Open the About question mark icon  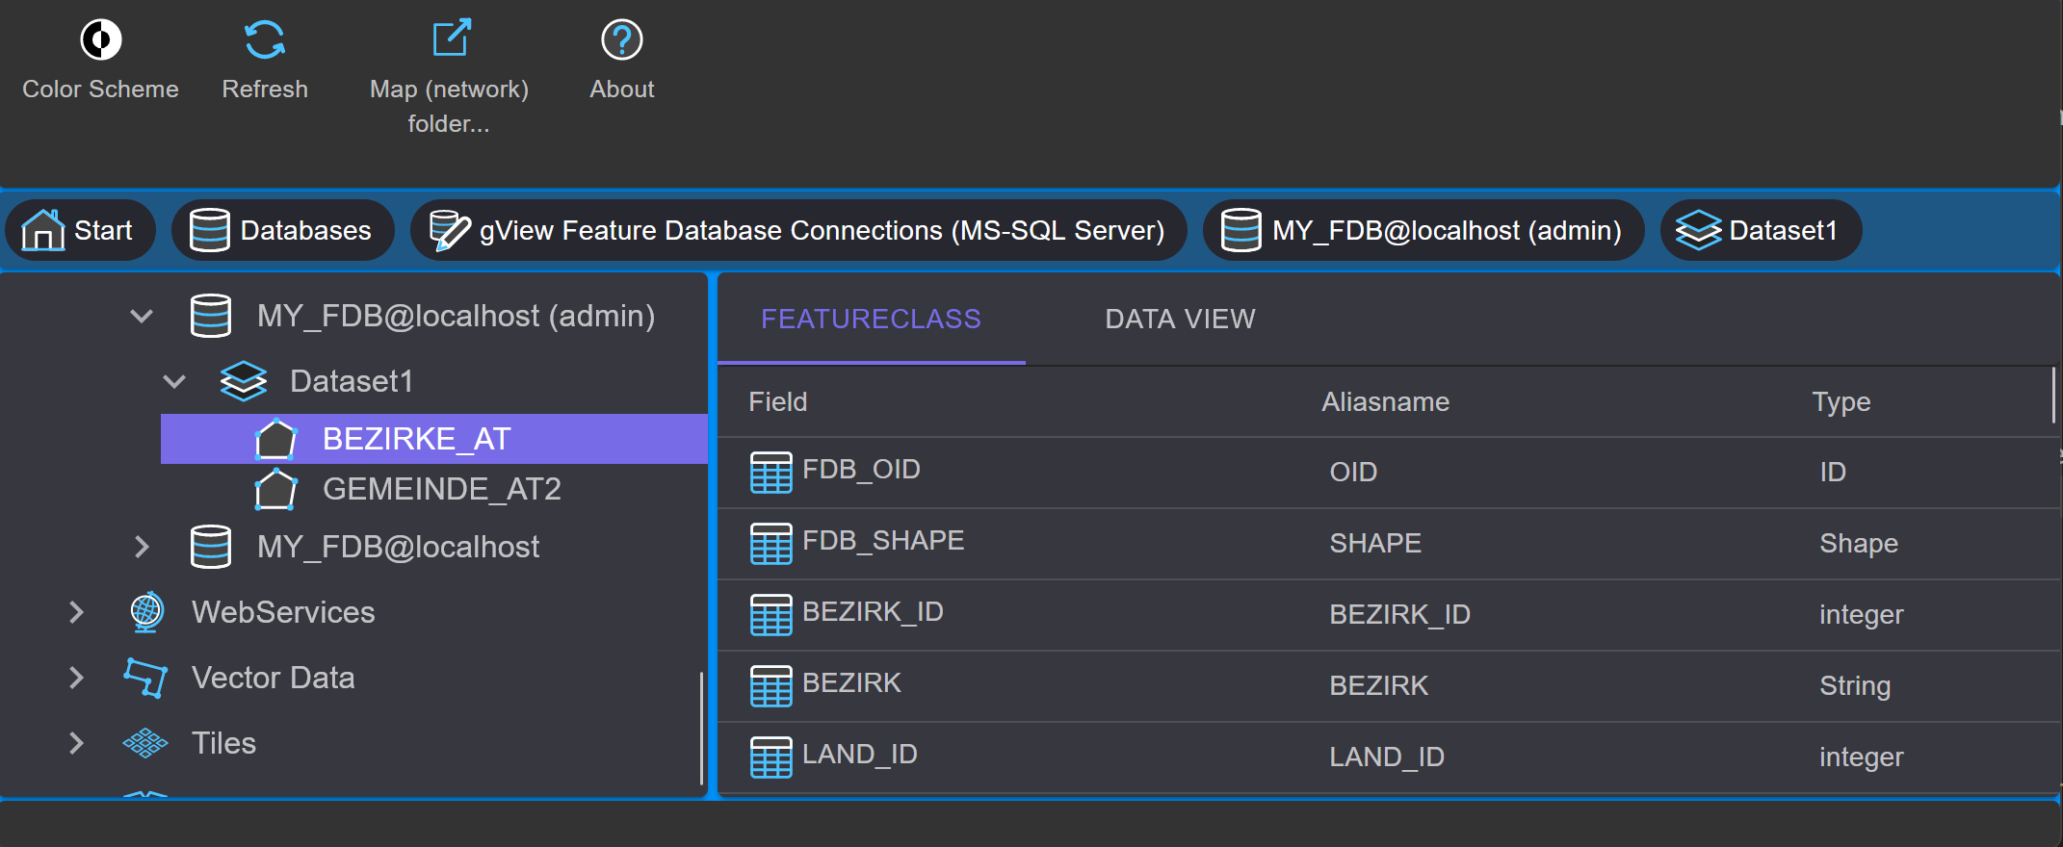click(x=622, y=39)
